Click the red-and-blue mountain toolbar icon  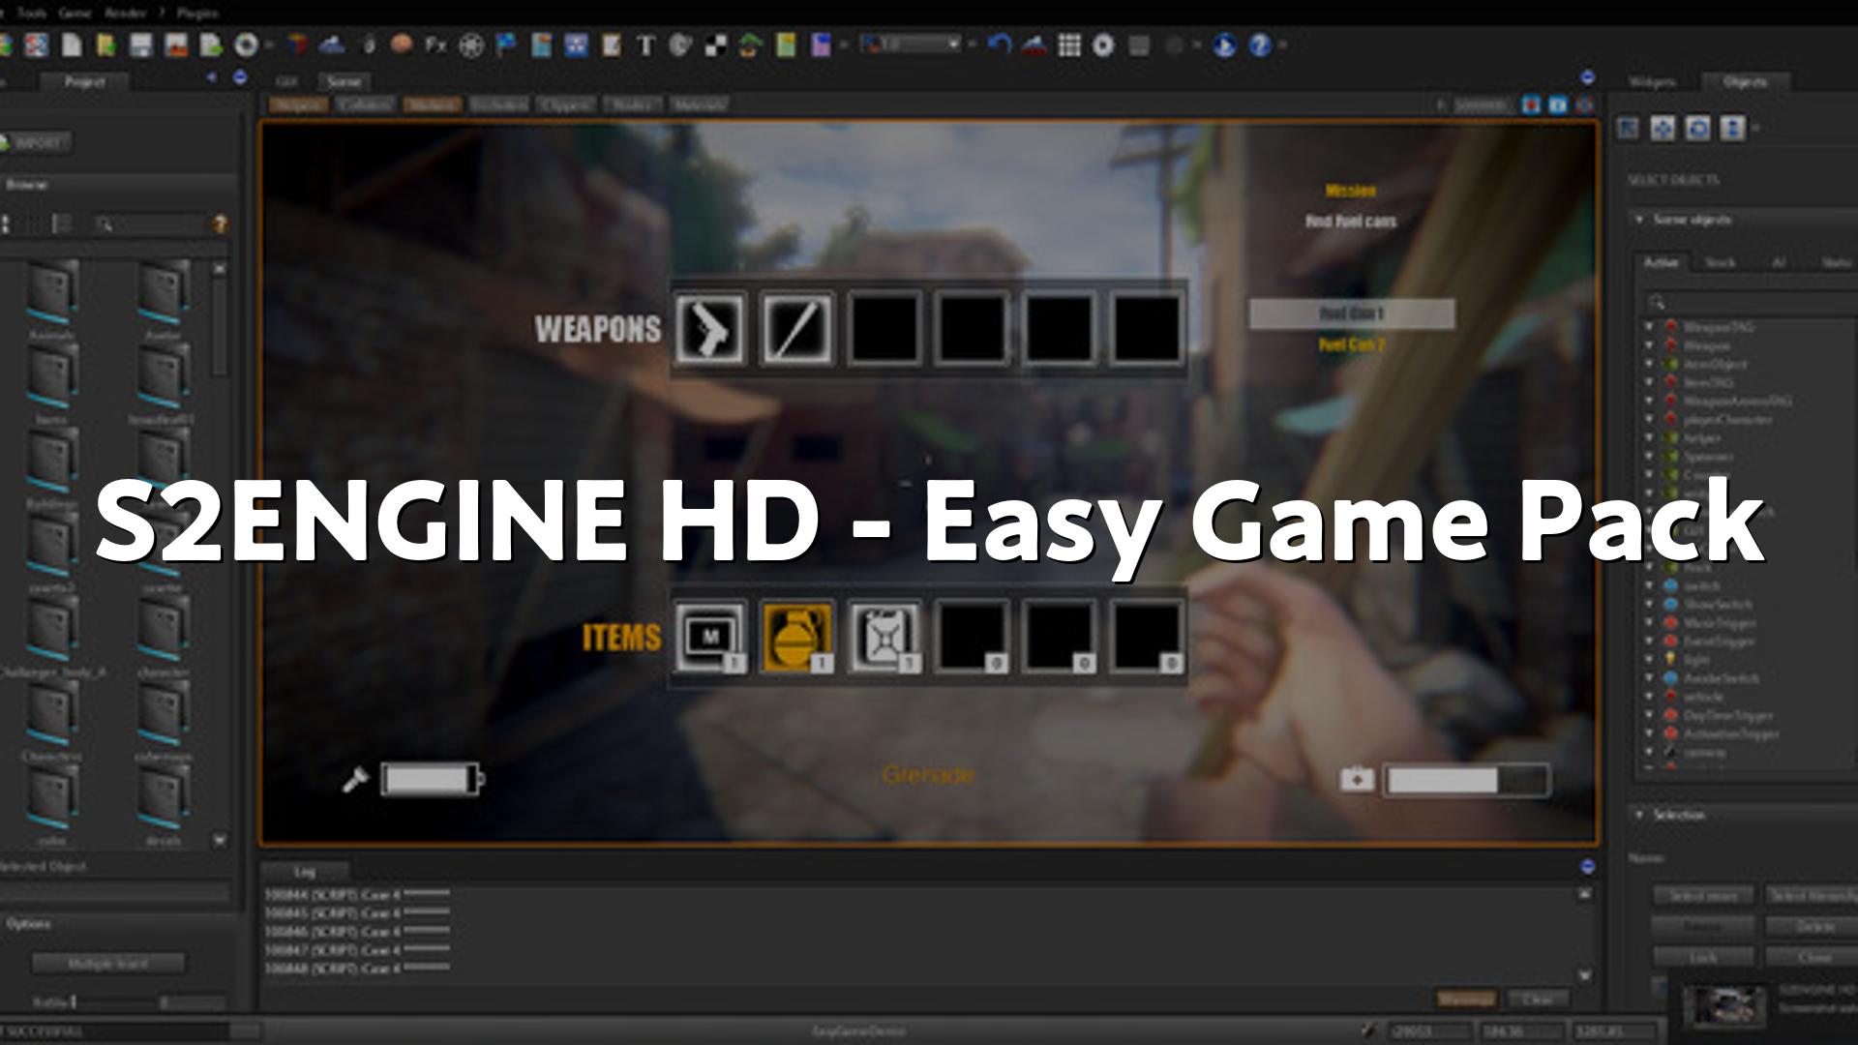[x=1034, y=45]
